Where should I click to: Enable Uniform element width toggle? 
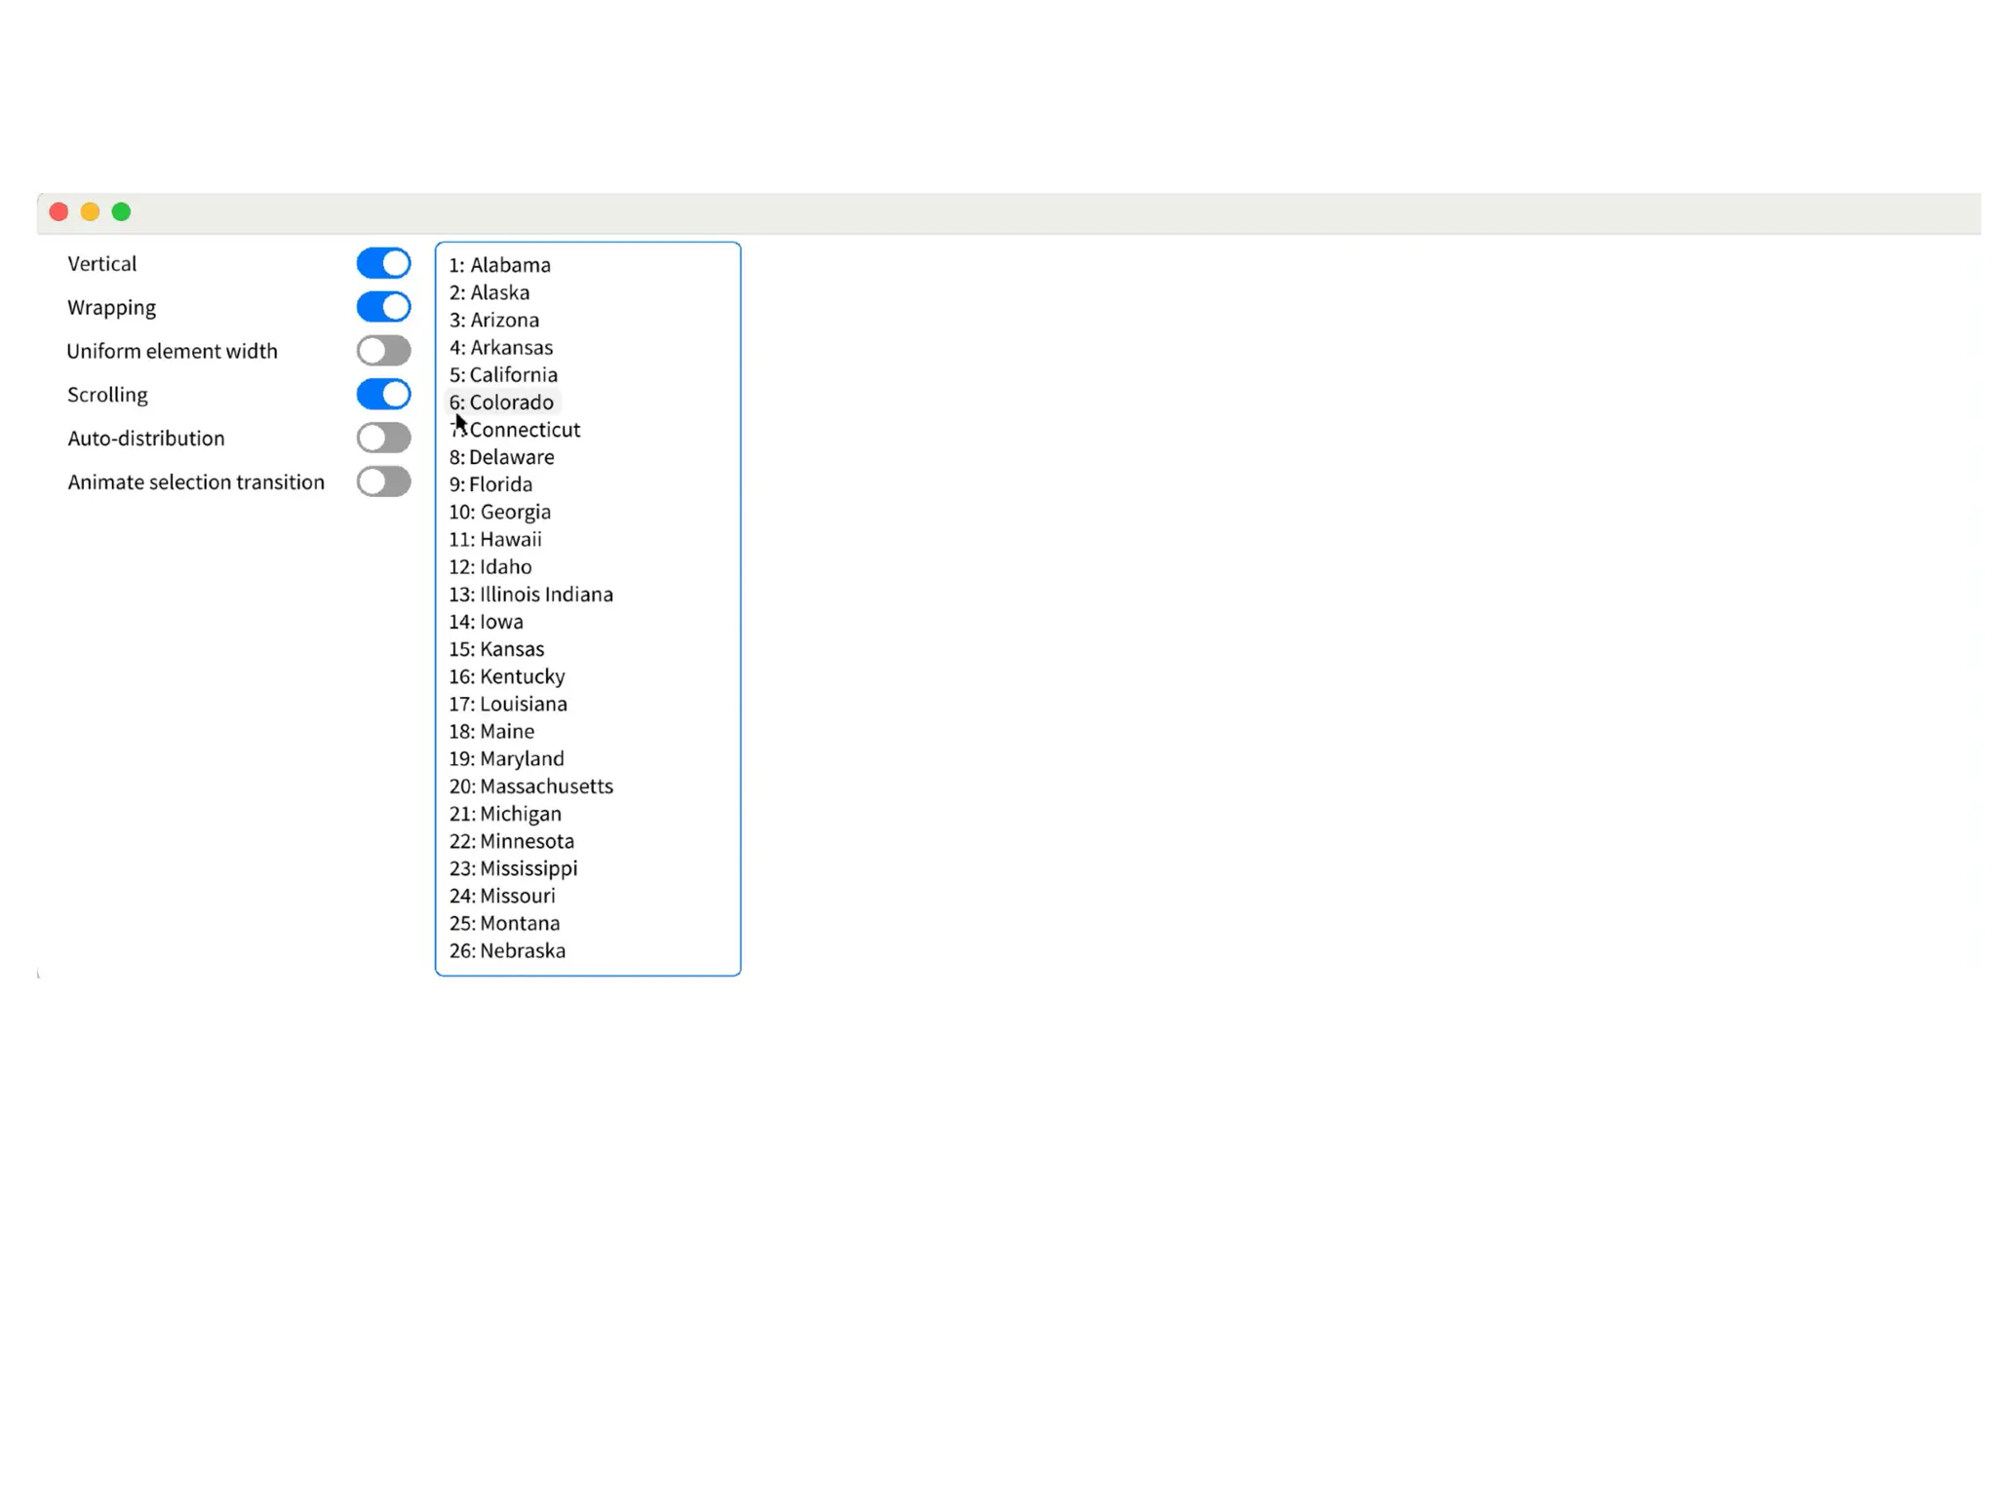click(x=383, y=351)
